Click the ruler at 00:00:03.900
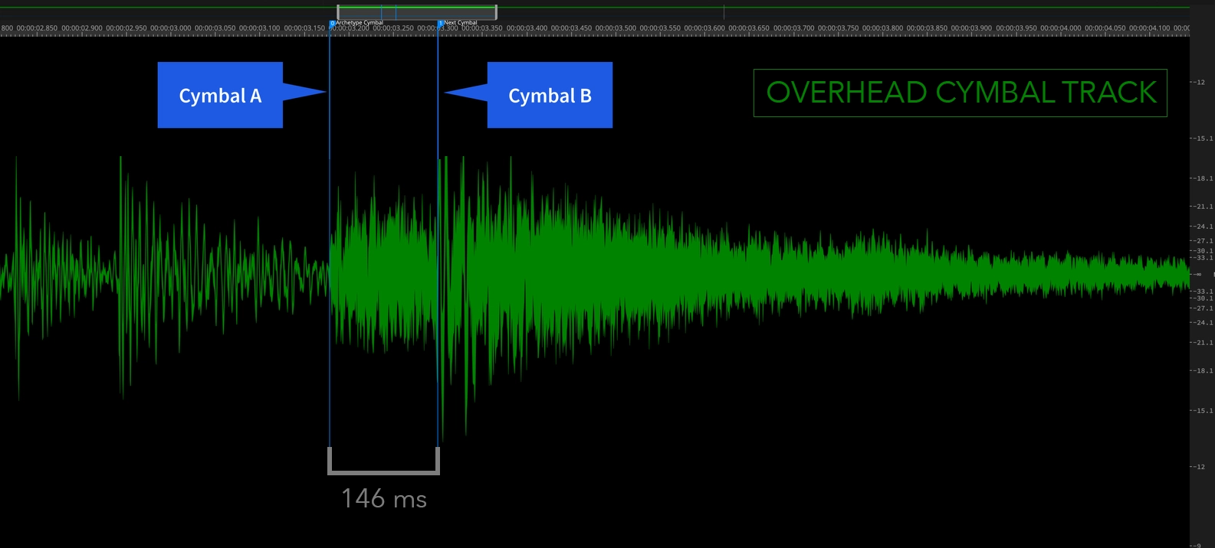This screenshot has height=548, width=1215. coord(971,28)
